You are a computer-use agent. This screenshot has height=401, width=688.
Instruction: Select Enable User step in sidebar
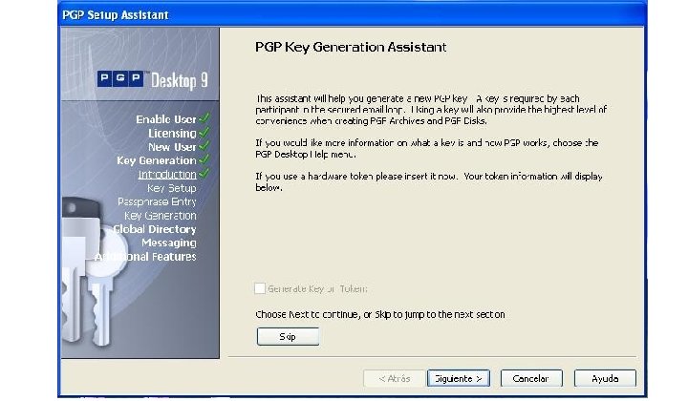pyautogui.click(x=166, y=119)
